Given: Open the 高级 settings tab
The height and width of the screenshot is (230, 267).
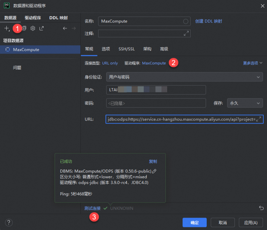Looking at the screenshot, I should [164, 49].
